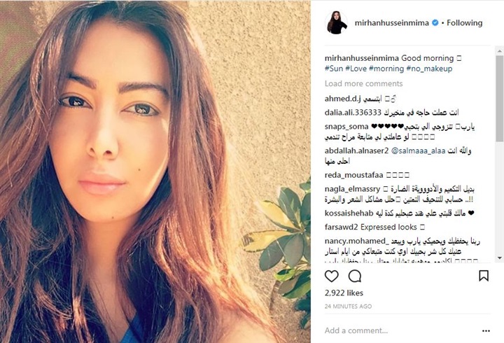Viewport: 504px width, 343px height.
Task: Toggle the Following button
Action: tap(465, 23)
